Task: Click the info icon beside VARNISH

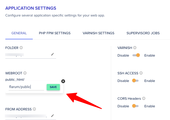Action: [135, 48]
